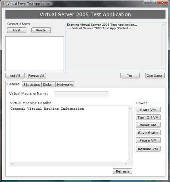Click the Reset VM button
Screen dimensions: 170x182
pyautogui.click(x=148, y=125)
